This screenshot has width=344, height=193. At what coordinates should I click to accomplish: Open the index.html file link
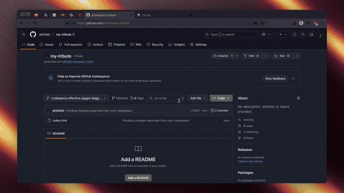60,121
